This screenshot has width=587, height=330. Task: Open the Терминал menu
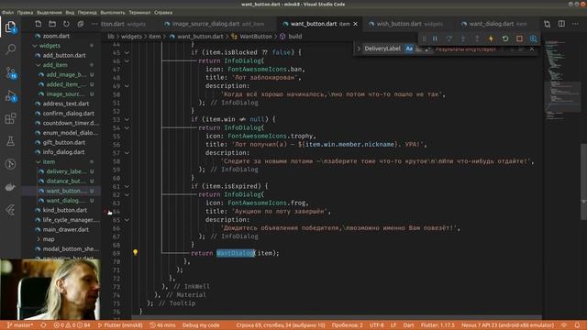pyautogui.click(x=139, y=12)
